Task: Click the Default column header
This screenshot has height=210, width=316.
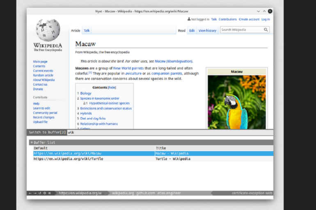Action: [x=94, y=148]
